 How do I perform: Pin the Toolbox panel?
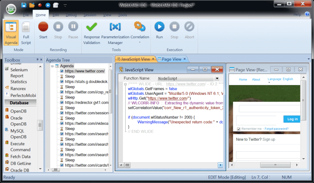click(37, 60)
